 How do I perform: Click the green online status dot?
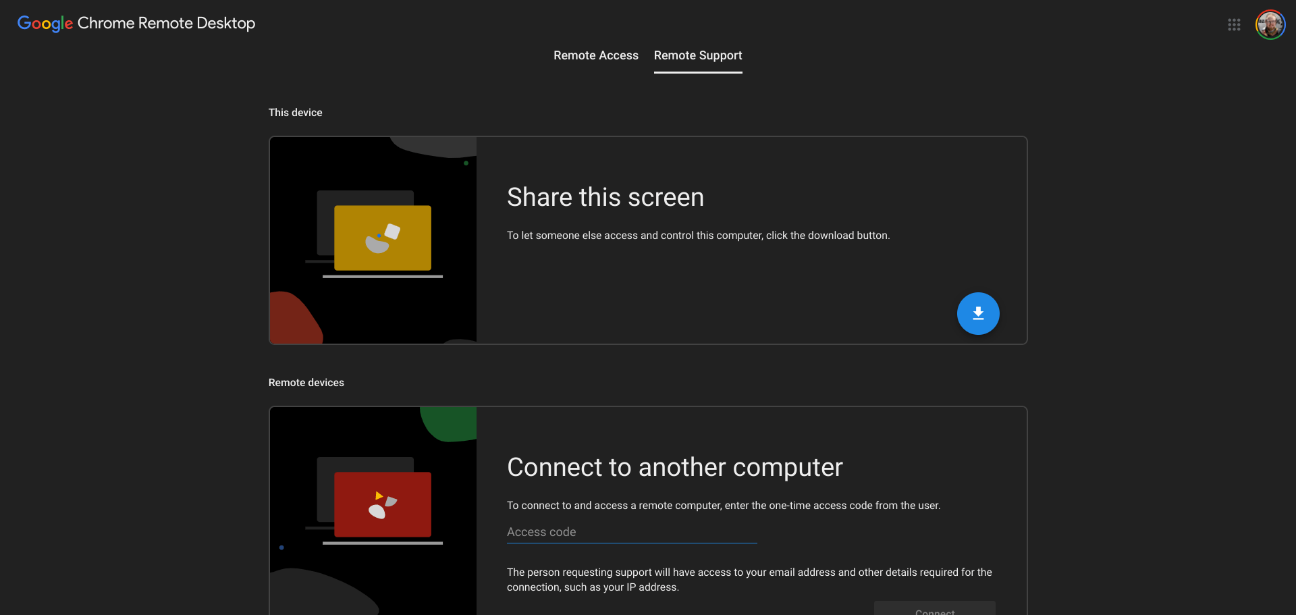tap(466, 163)
